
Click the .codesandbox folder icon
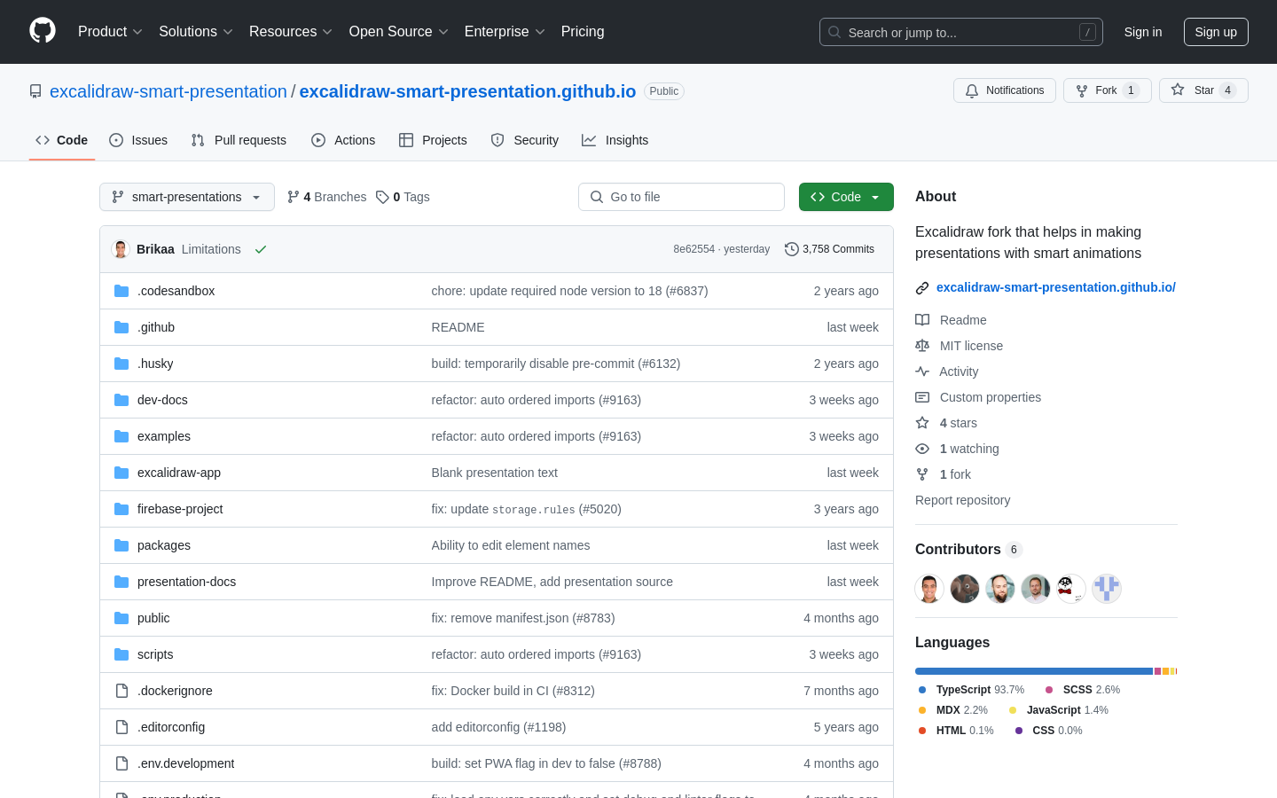(121, 291)
